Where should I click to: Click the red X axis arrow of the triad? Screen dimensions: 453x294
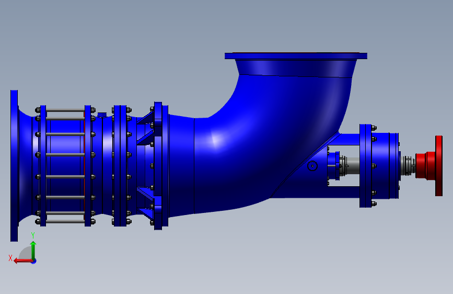tap(22, 261)
